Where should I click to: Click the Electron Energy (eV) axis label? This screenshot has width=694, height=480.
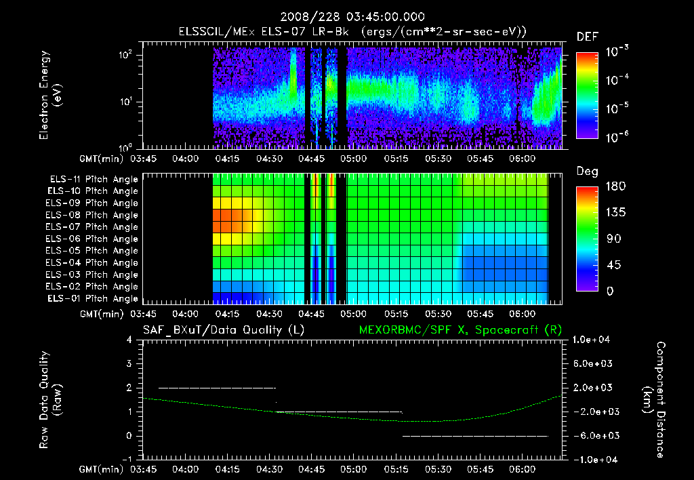click(x=50, y=95)
